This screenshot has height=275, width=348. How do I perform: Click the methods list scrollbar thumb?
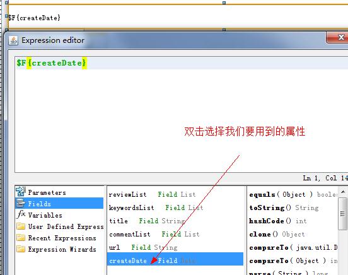[343, 214]
